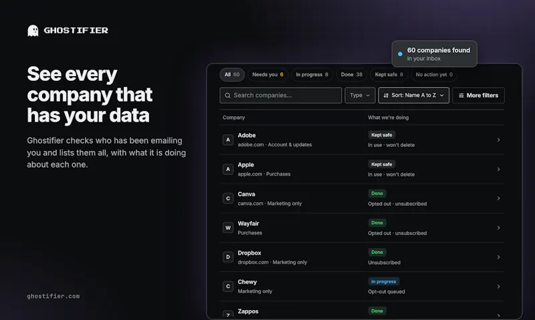Image resolution: width=535 pixels, height=320 pixels.
Task: Click dropbox.com · Marketing only text
Action: click(x=272, y=262)
